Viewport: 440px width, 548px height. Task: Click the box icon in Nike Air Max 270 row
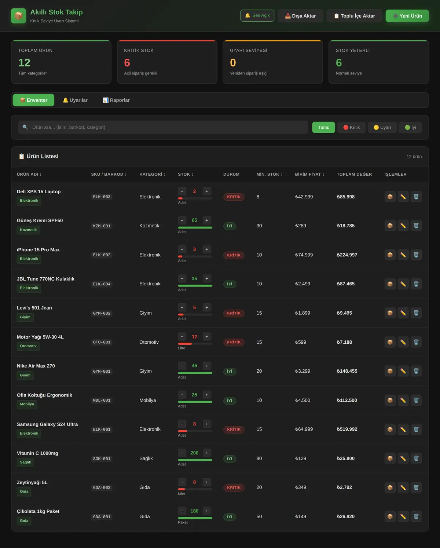click(390, 371)
